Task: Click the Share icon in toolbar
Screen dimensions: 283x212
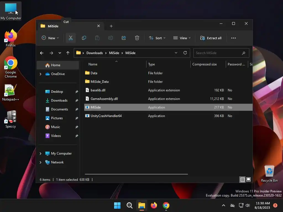Action: (124, 38)
